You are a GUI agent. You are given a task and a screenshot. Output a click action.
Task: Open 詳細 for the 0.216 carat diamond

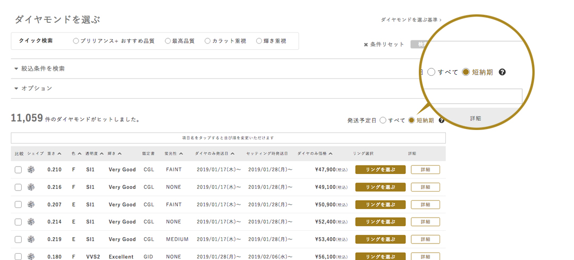point(425,187)
